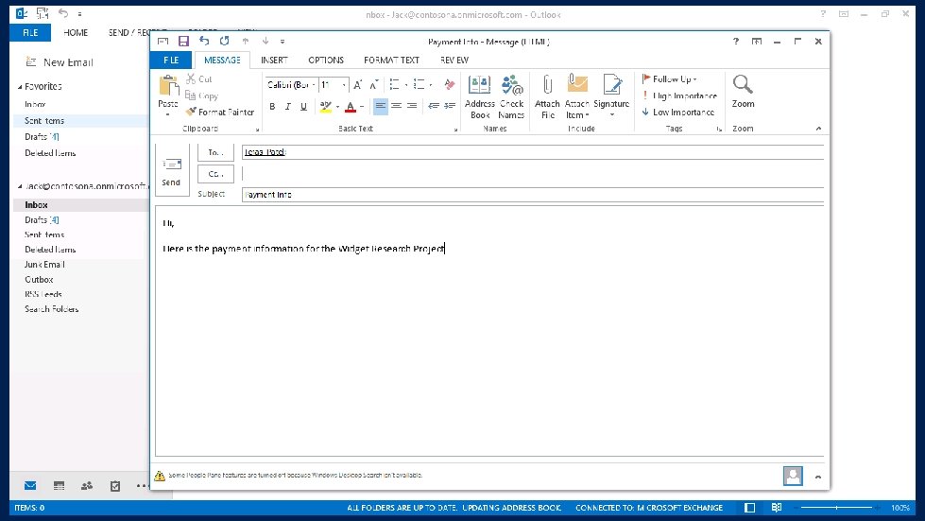Screen dimensions: 925x521
Task: Mark message as Low Importance
Action: click(x=677, y=113)
